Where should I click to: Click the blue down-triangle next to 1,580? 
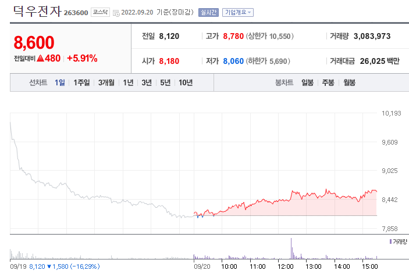click(x=49, y=266)
